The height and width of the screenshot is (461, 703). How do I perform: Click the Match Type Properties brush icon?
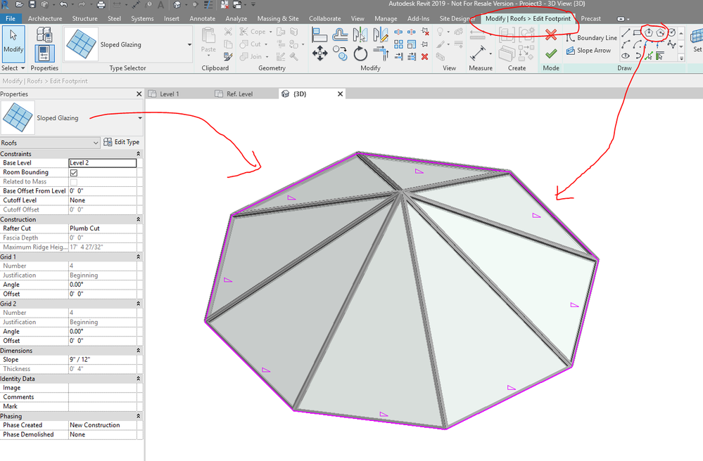tap(228, 56)
